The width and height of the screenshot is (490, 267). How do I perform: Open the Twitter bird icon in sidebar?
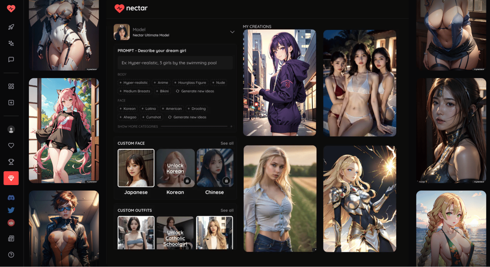pos(11,210)
